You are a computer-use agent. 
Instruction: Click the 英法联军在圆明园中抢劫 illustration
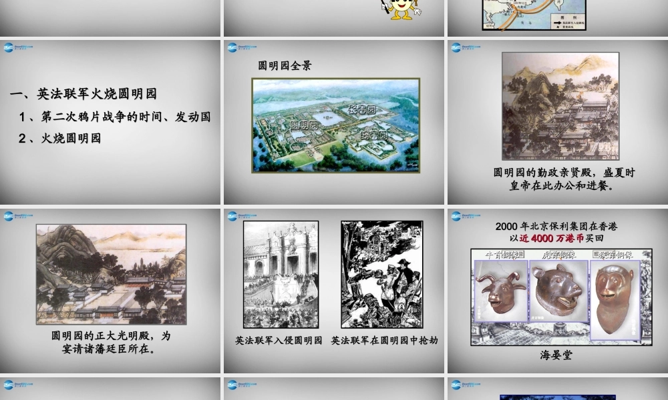click(x=382, y=274)
